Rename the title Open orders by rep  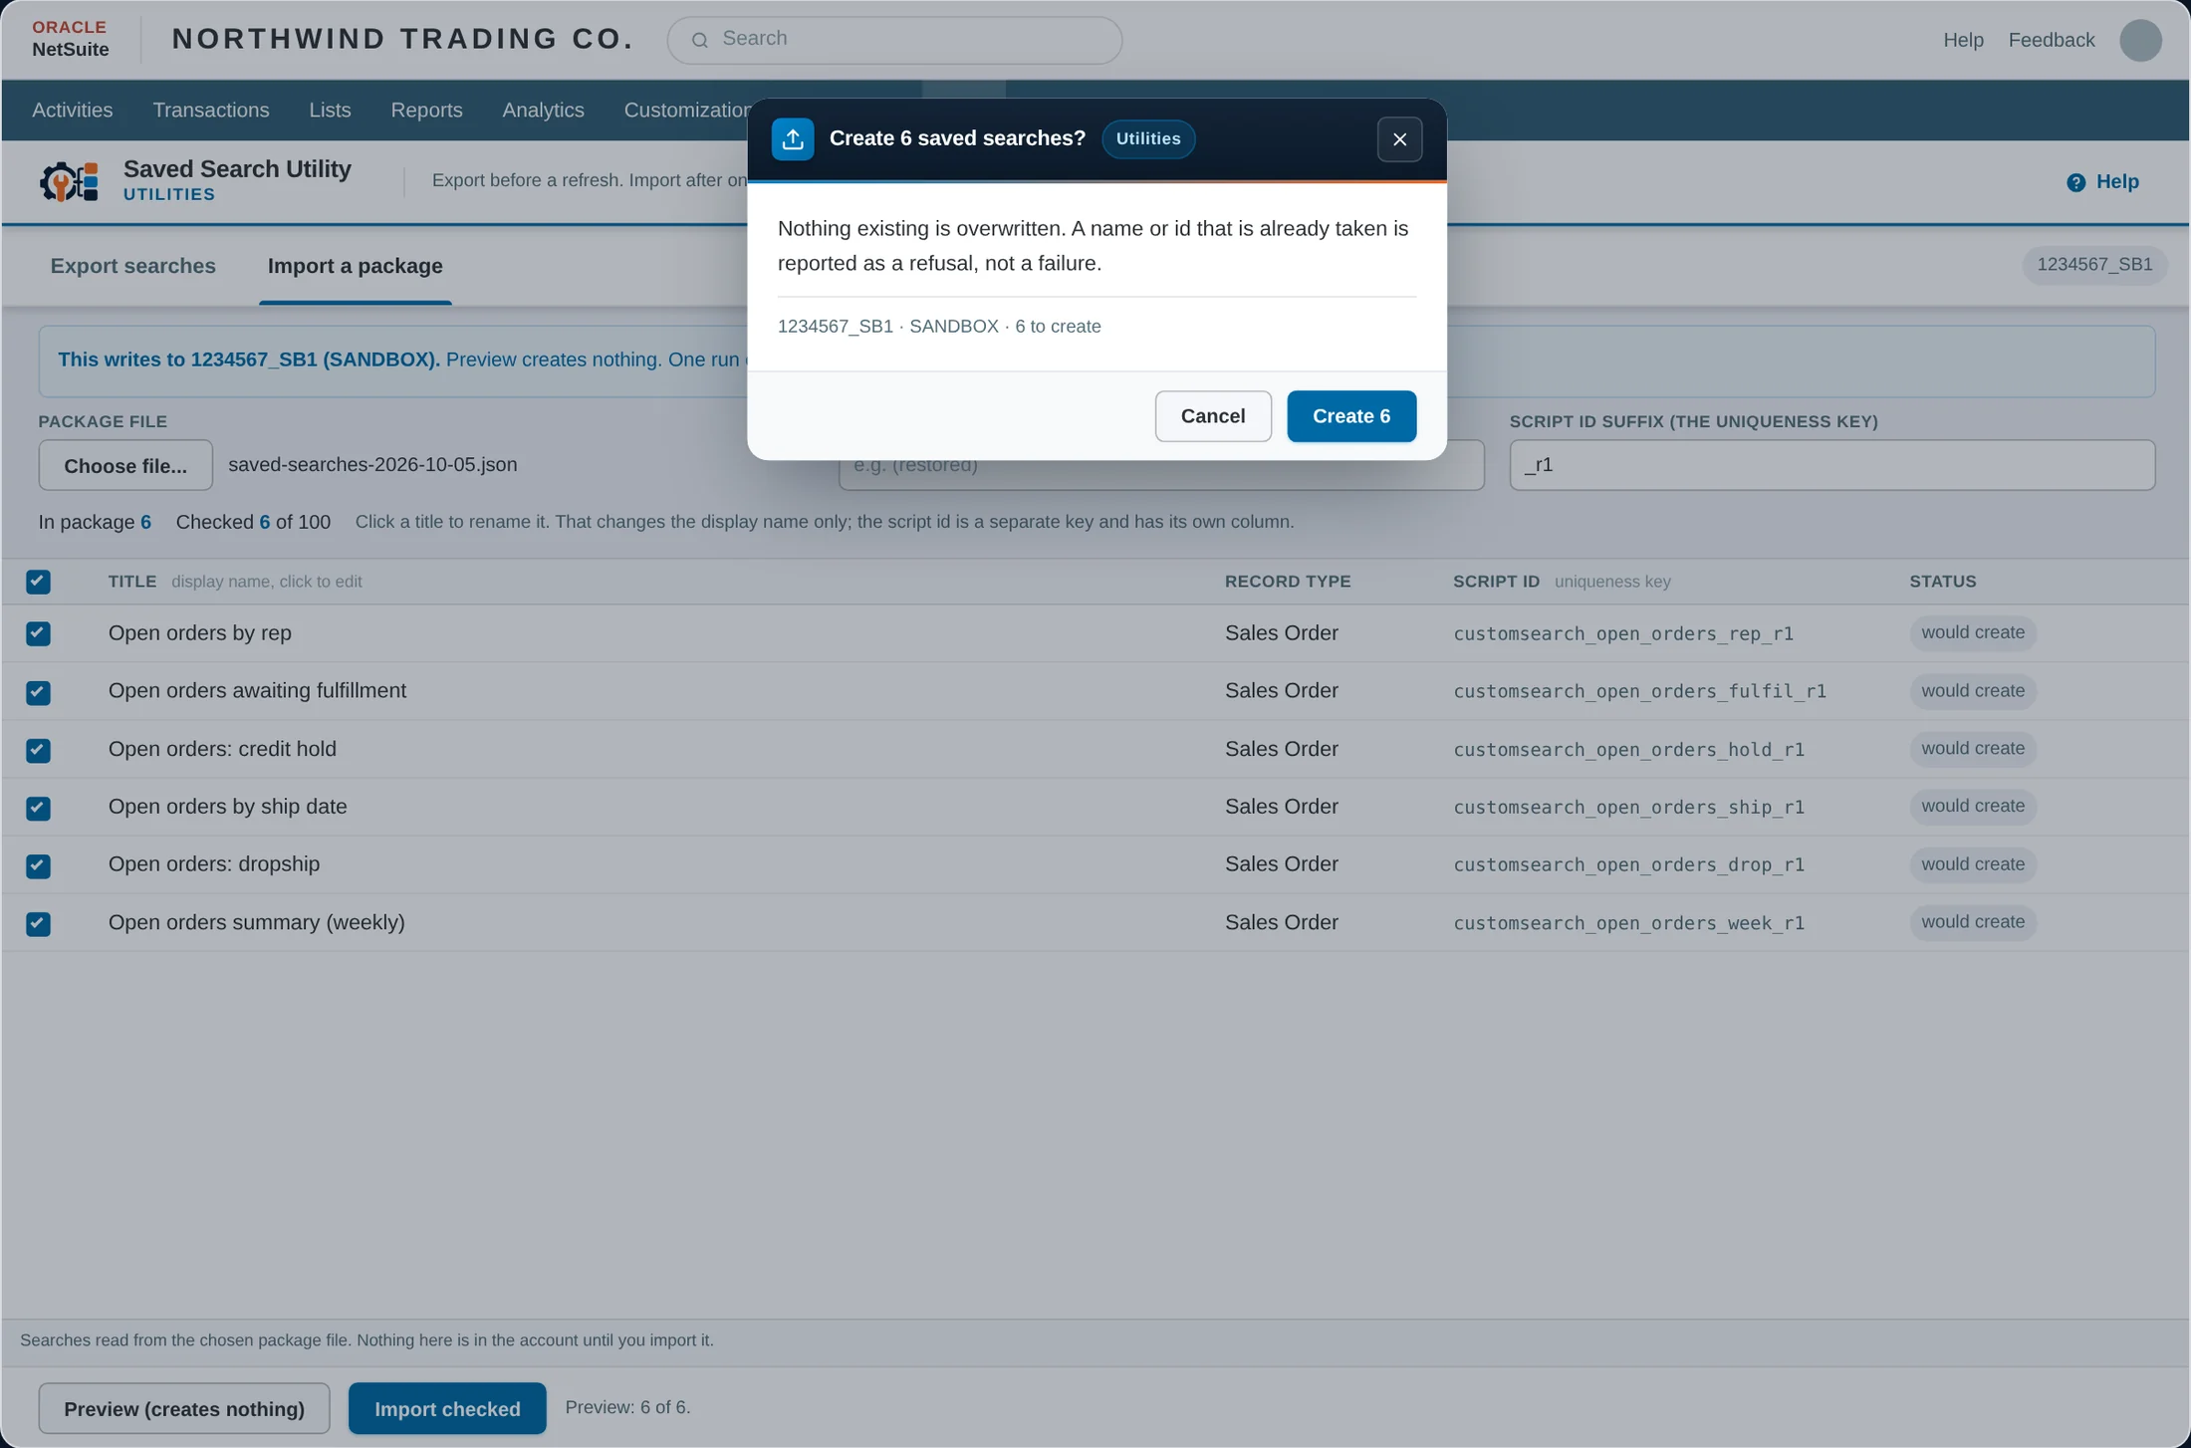click(x=199, y=633)
